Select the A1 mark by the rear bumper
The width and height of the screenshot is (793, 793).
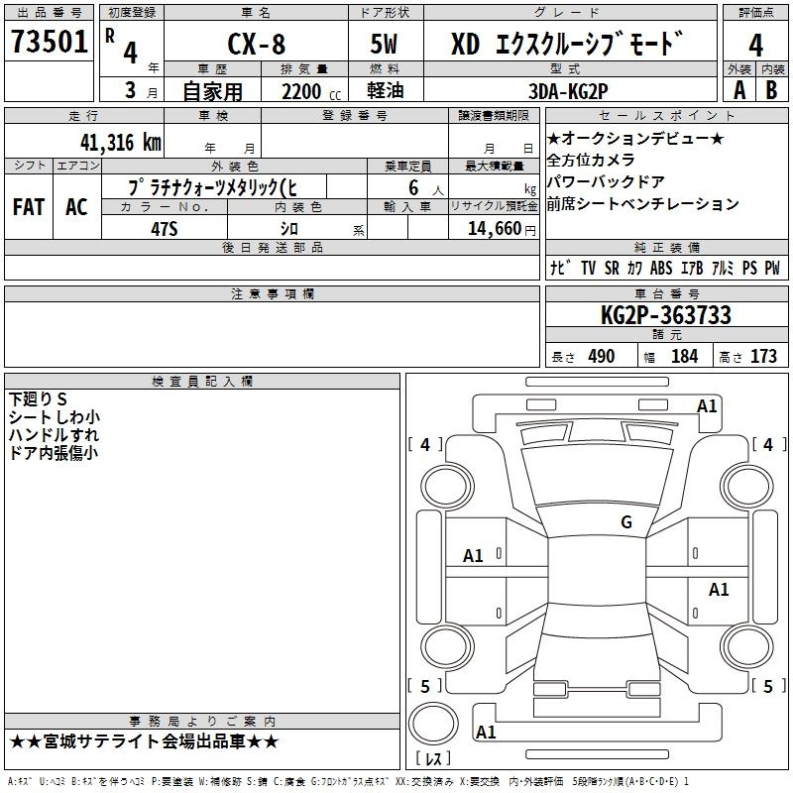pos(486,733)
